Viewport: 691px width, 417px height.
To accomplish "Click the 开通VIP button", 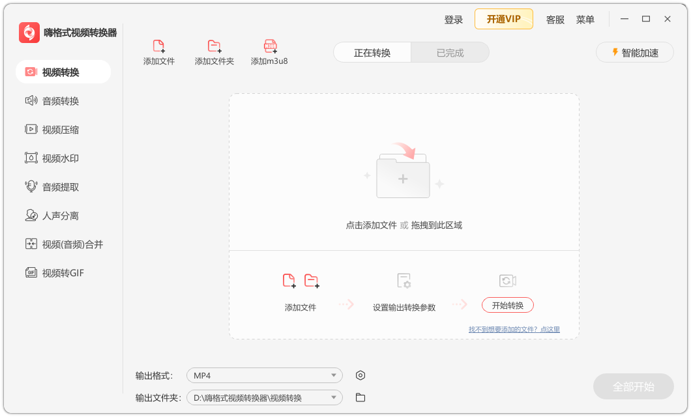I will tap(503, 19).
